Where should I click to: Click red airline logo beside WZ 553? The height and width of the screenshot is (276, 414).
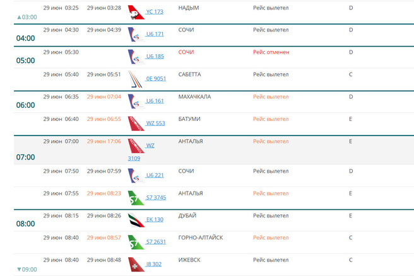pyautogui.click(x=136, y=123)
